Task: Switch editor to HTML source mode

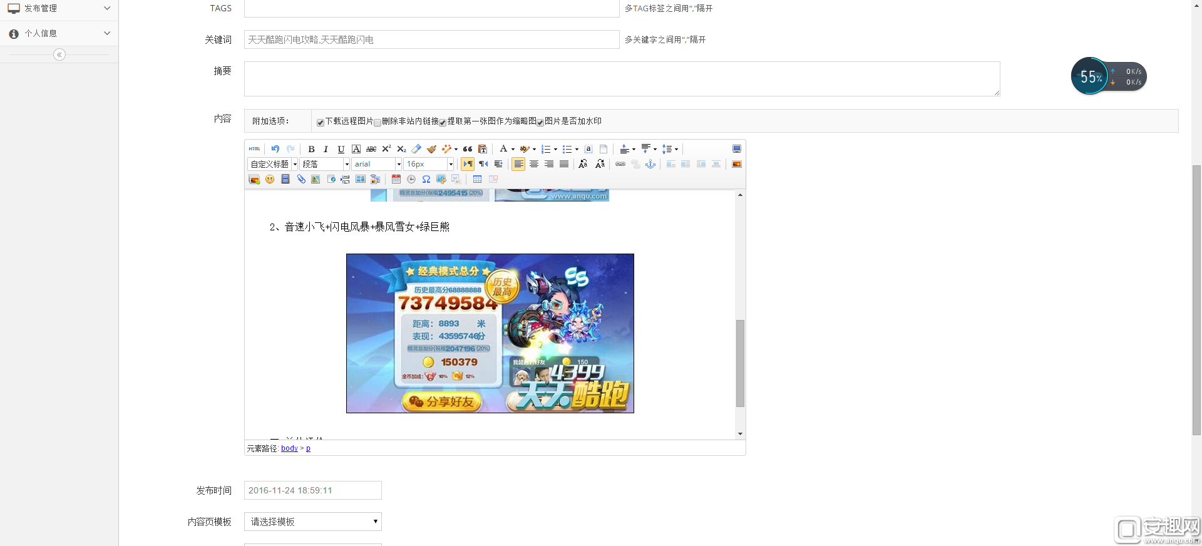Action: pos(254,149)
